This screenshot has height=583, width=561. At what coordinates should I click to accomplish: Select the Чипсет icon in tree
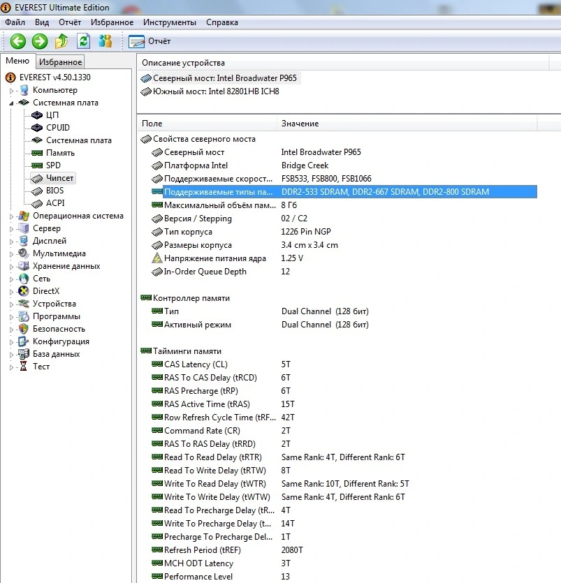(x=37, y=179)
